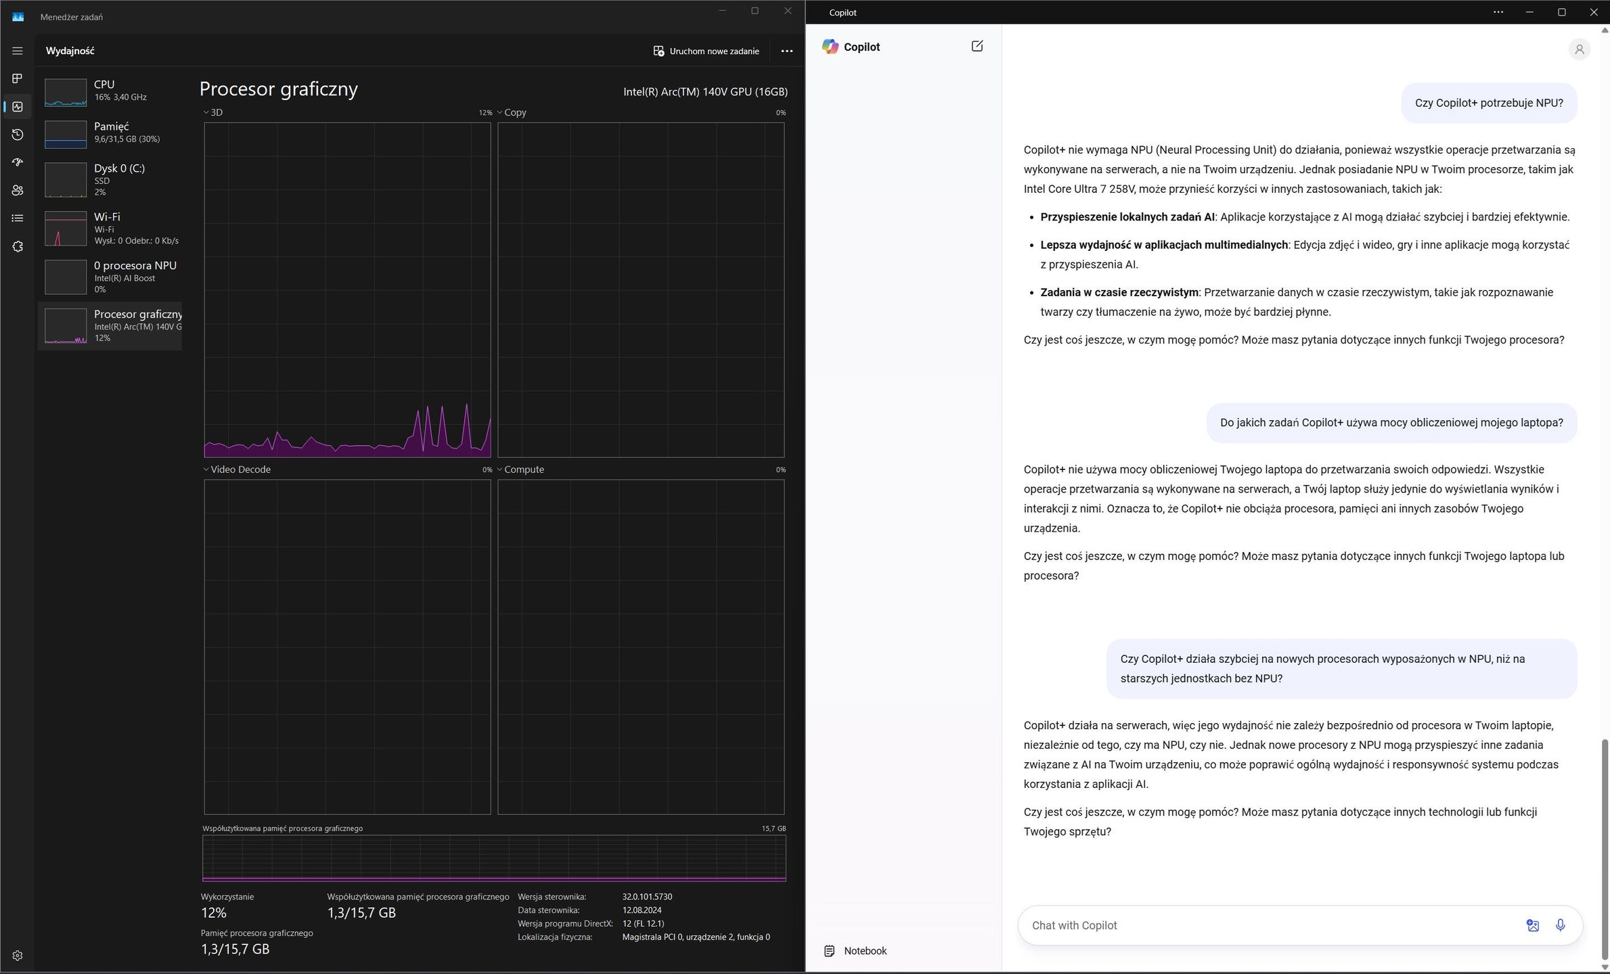Activate the microphone in Copilot chat box
1610x974 pixels.
(1560, 925)
